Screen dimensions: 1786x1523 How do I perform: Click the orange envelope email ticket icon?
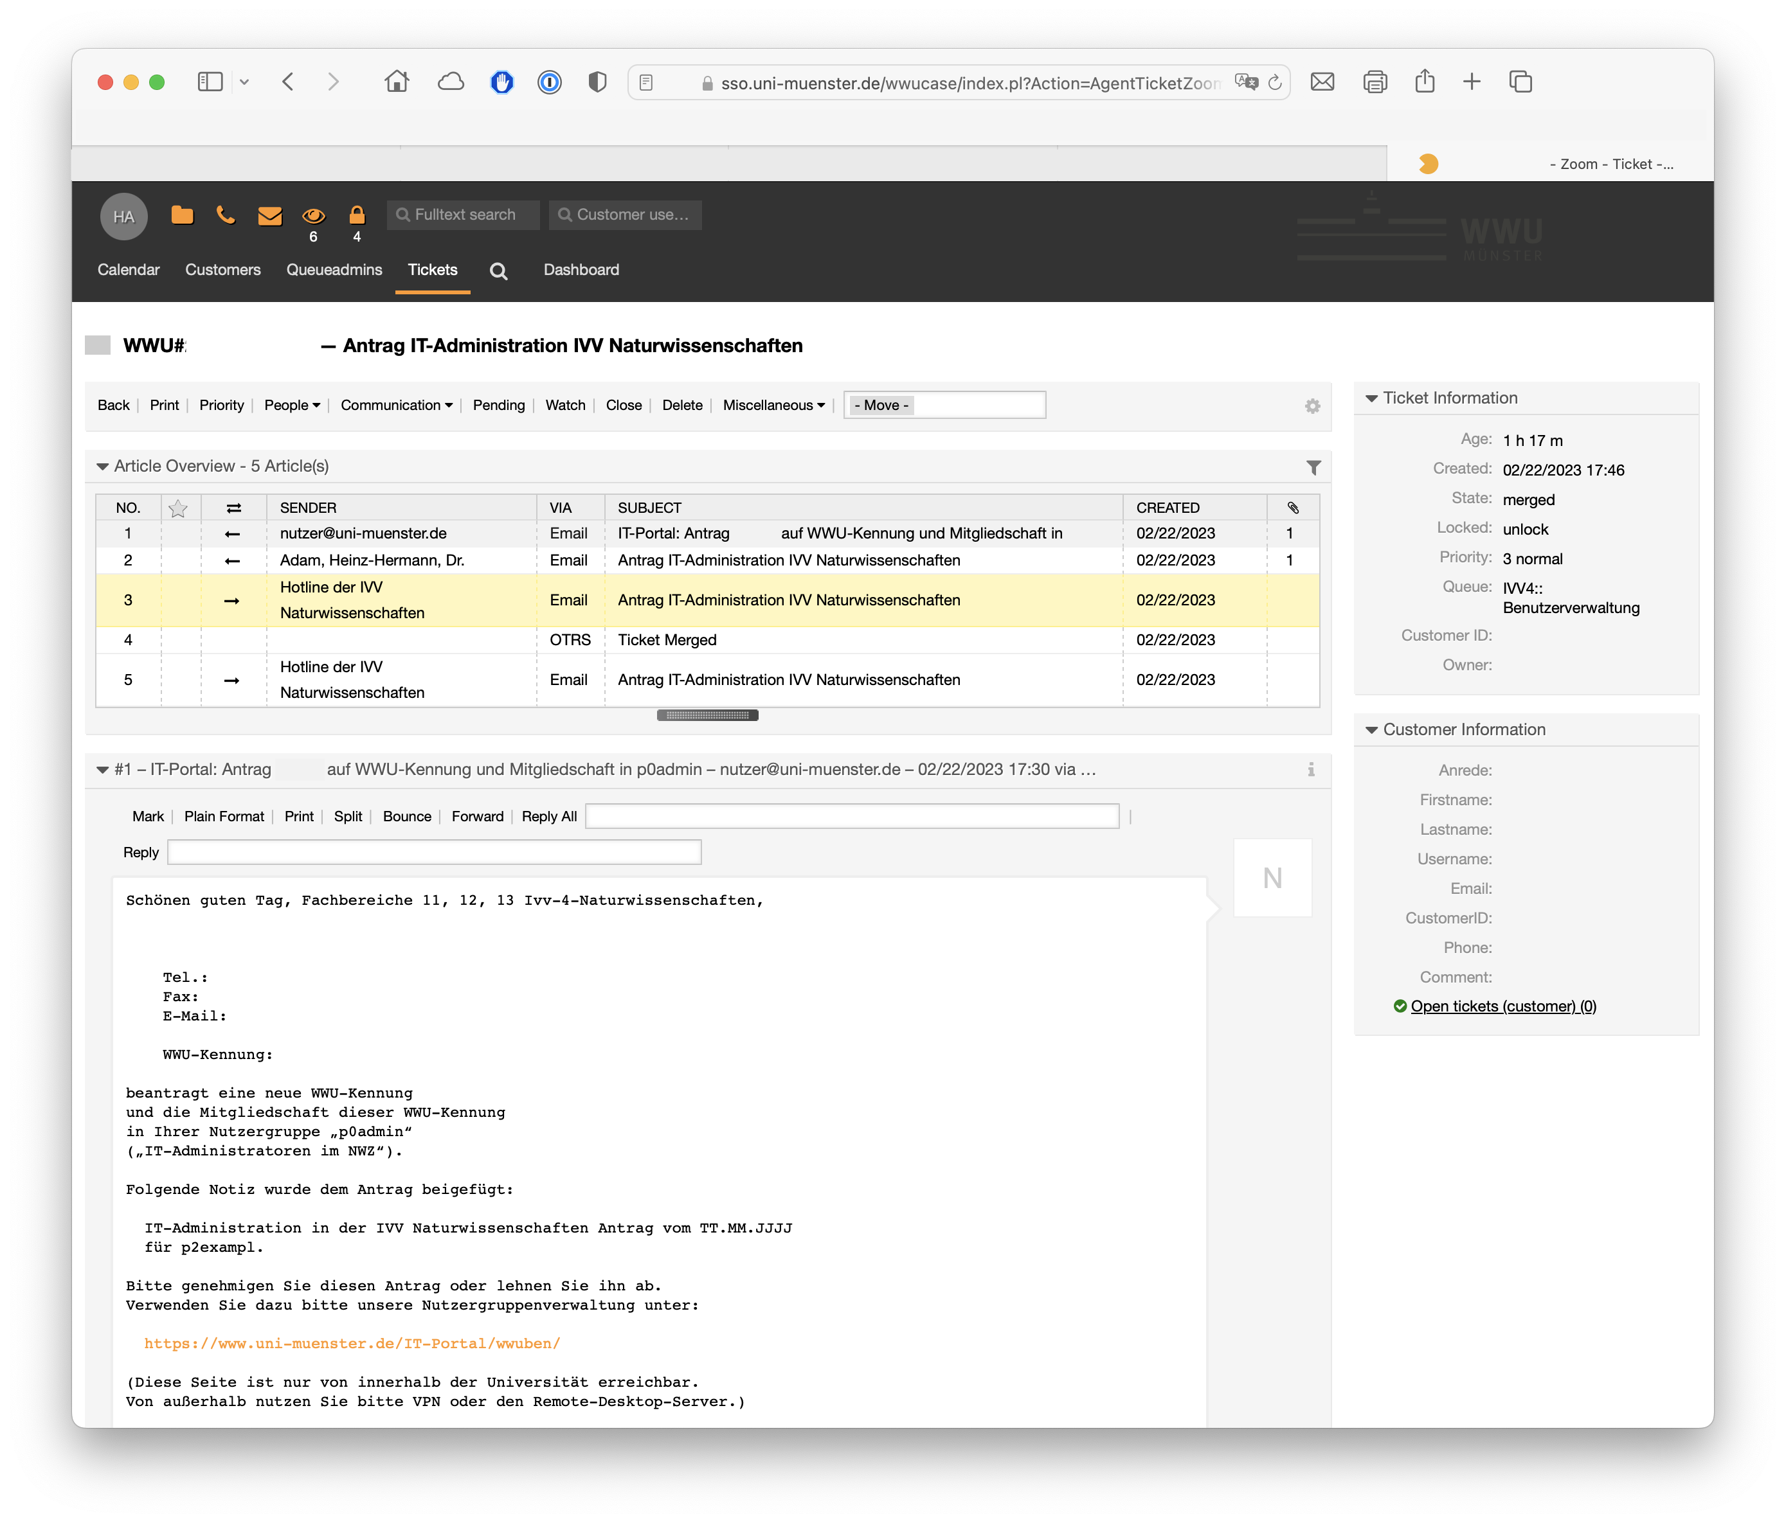[x=270, y=215]
